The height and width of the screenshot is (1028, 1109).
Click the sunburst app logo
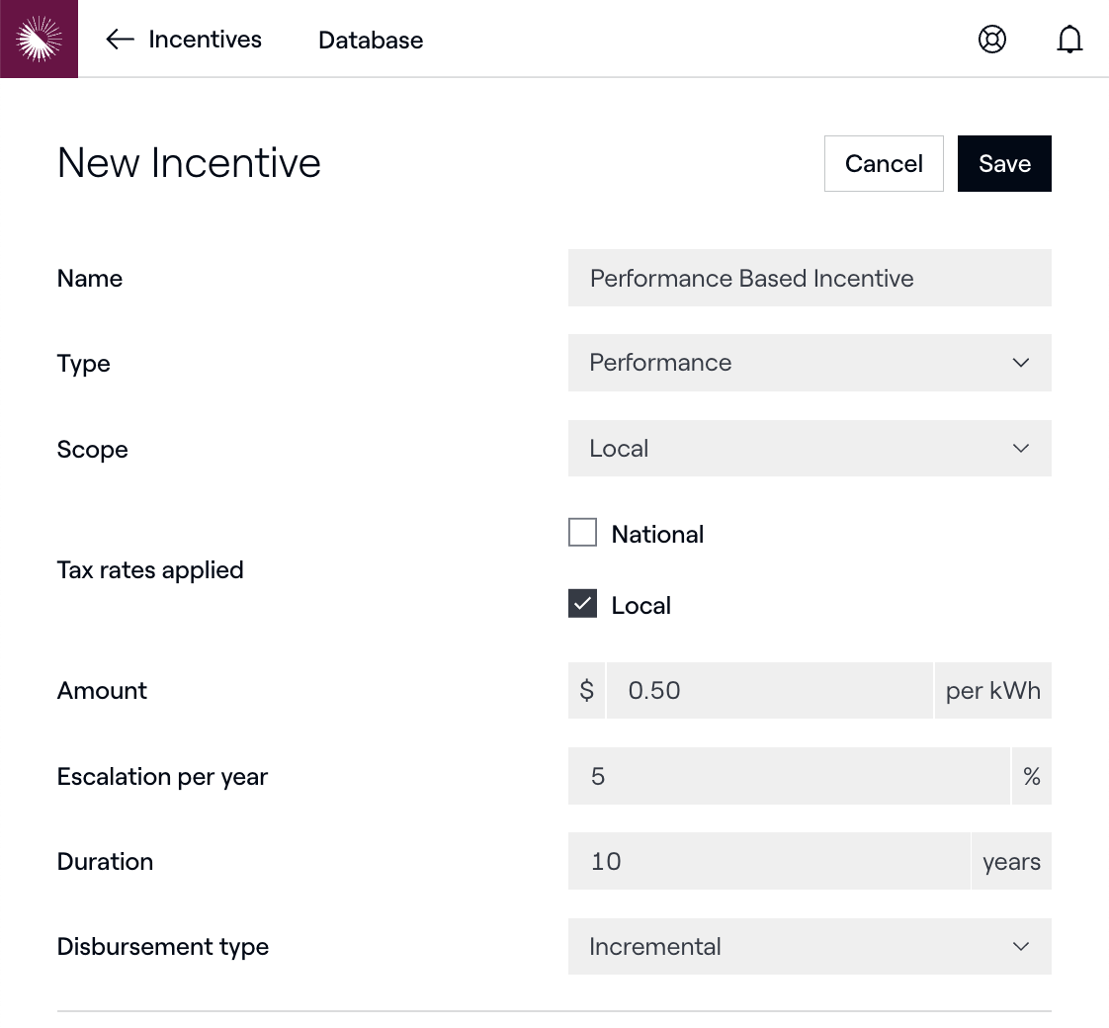tap(39, 39)
